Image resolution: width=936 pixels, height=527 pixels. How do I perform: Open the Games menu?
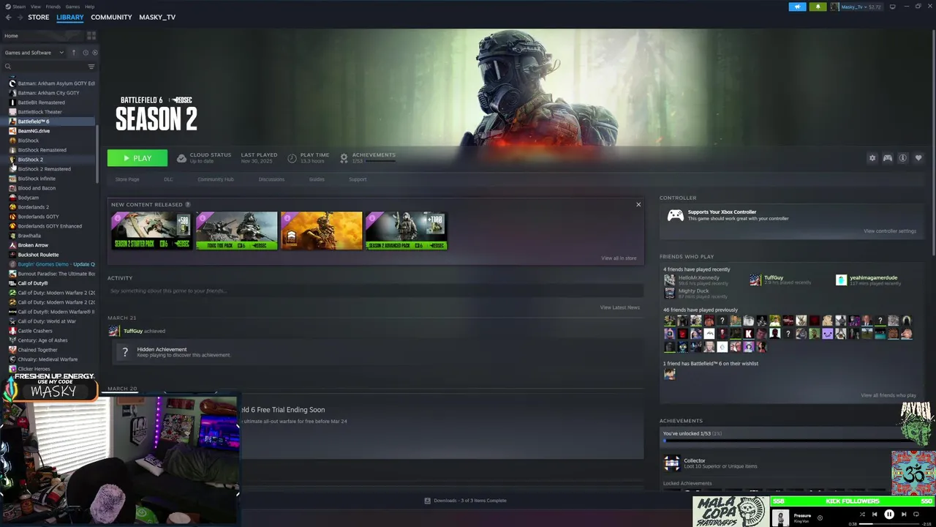(x=72, y=7)
